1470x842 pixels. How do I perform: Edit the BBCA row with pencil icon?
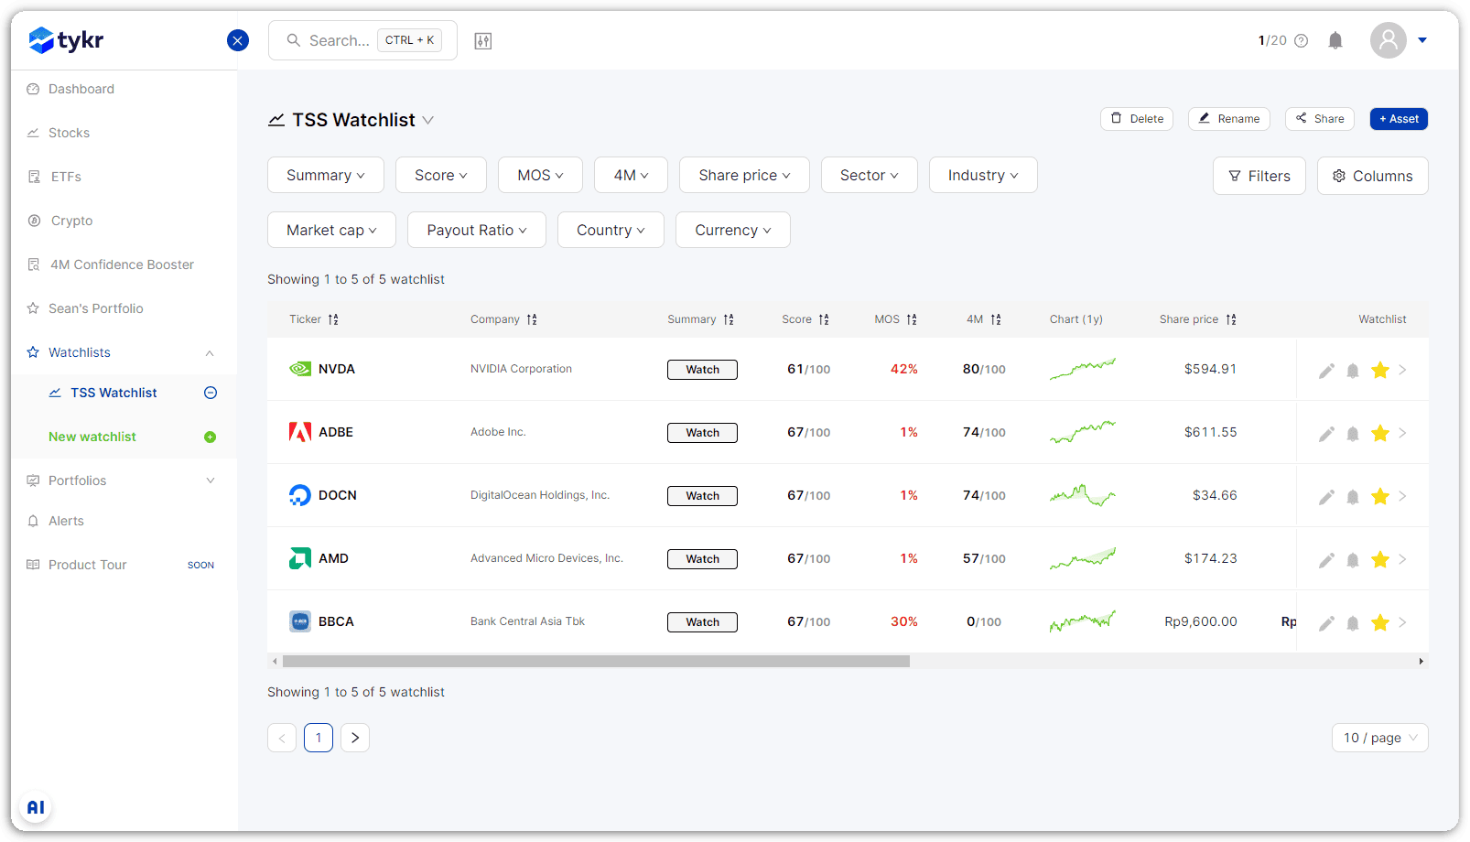(1326, 622)
